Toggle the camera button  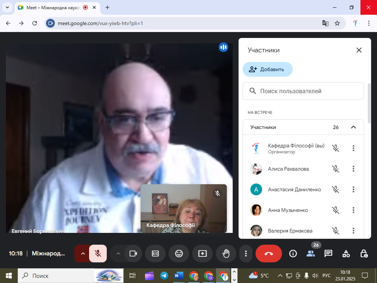tap(133, 254)
